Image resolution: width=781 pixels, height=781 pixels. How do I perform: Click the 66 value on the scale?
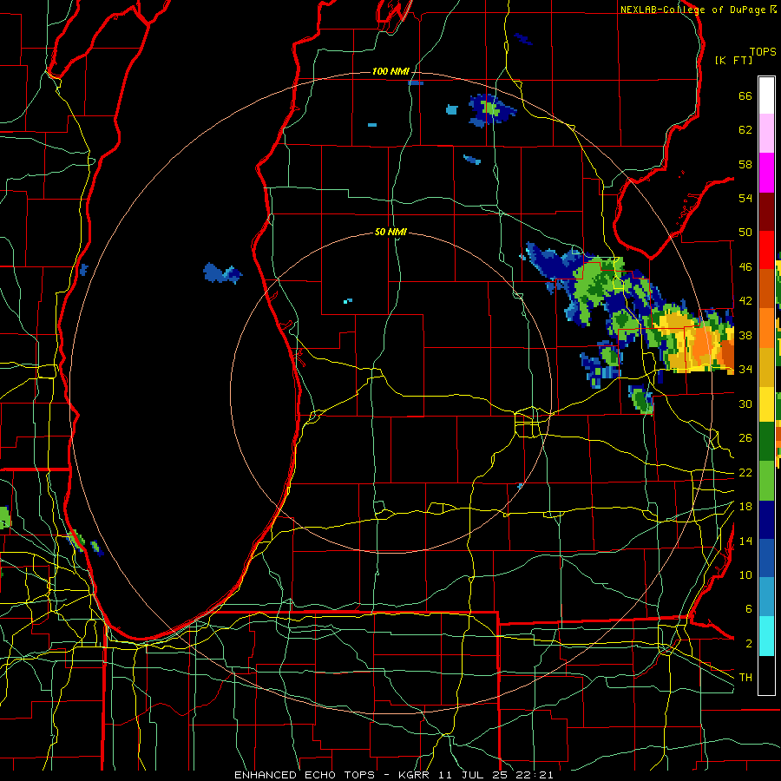coord(745,96)
